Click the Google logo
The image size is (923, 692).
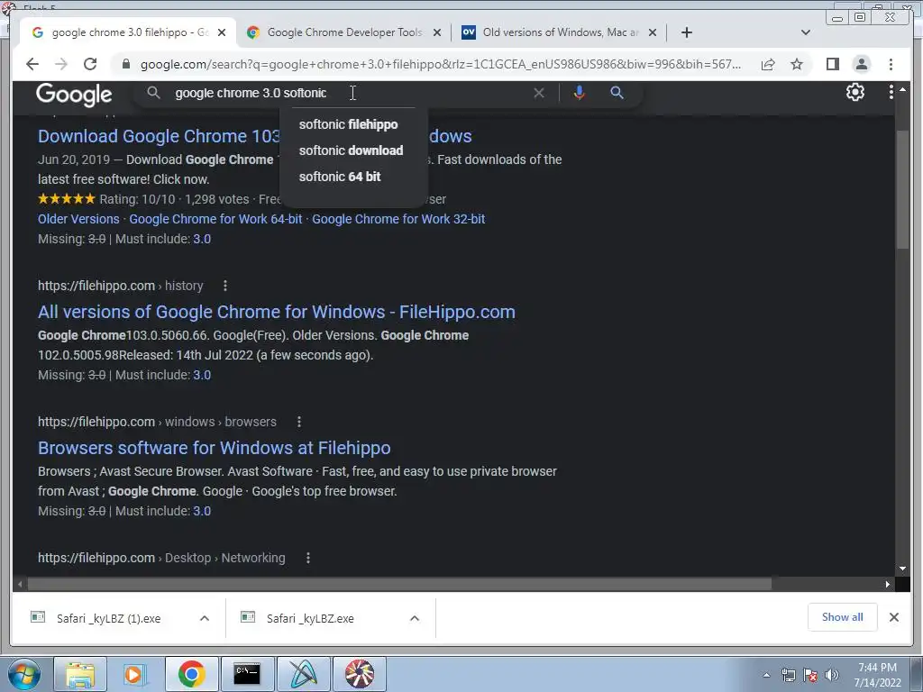[74, 94]
